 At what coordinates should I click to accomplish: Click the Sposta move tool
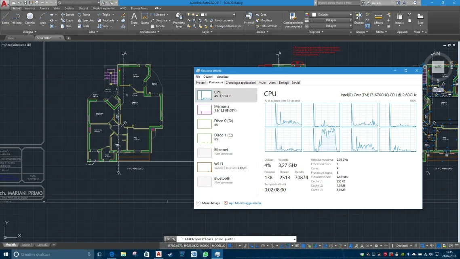pos(68,15)
